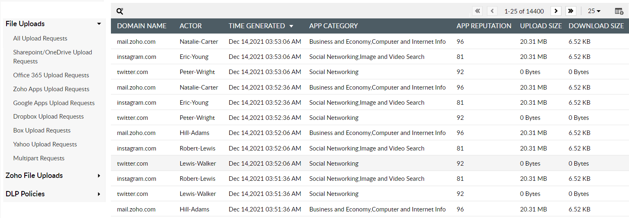Open Office 365 Upload Requests report
This screenshot has height=218, width=629.
click(51, 75)
